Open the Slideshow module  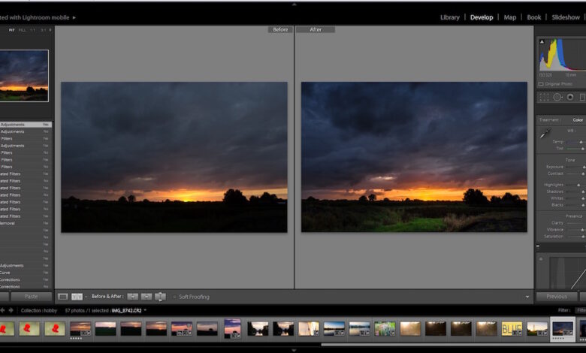click(565, 17)
